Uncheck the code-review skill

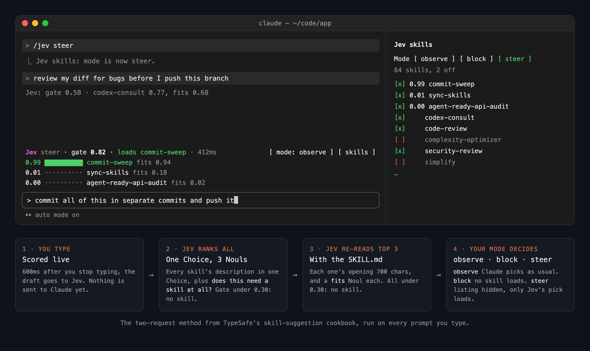(400, 129)
